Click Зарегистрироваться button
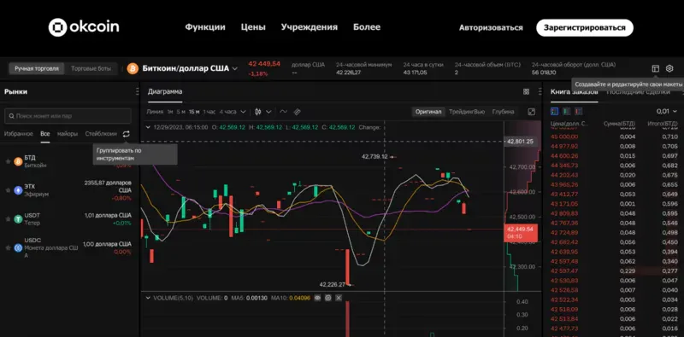The width and height of the screenshot is (684, 337). 585,28
